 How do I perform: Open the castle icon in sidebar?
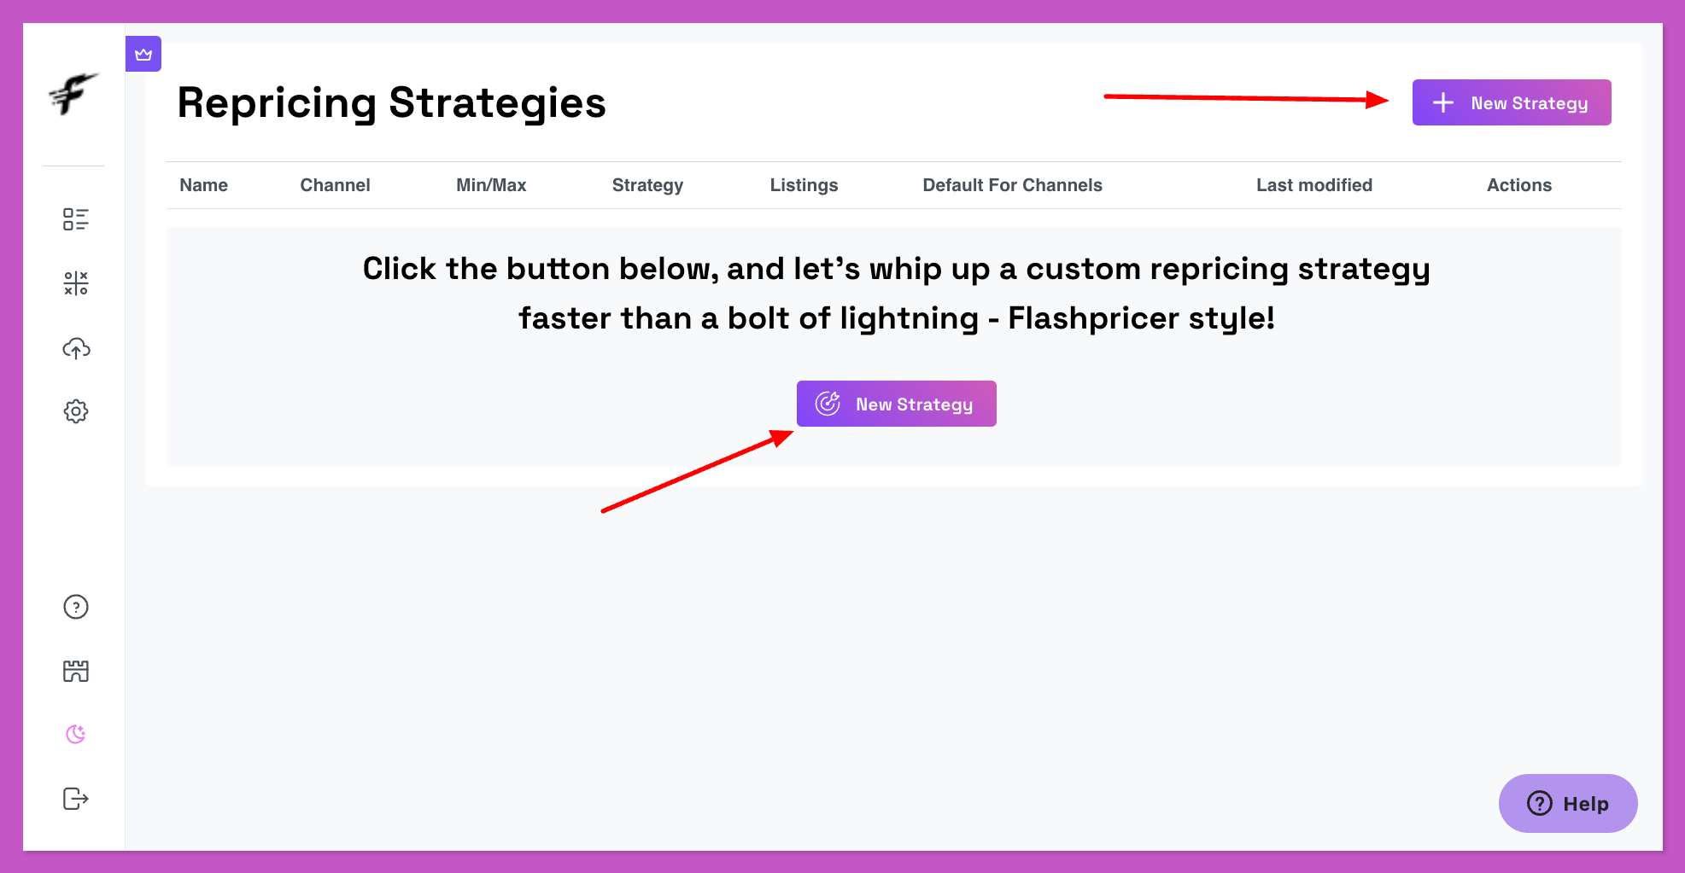(x=76, y=671)
